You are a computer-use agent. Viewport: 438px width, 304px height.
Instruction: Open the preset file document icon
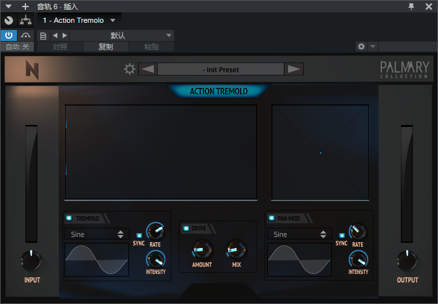tap(43, 36)
